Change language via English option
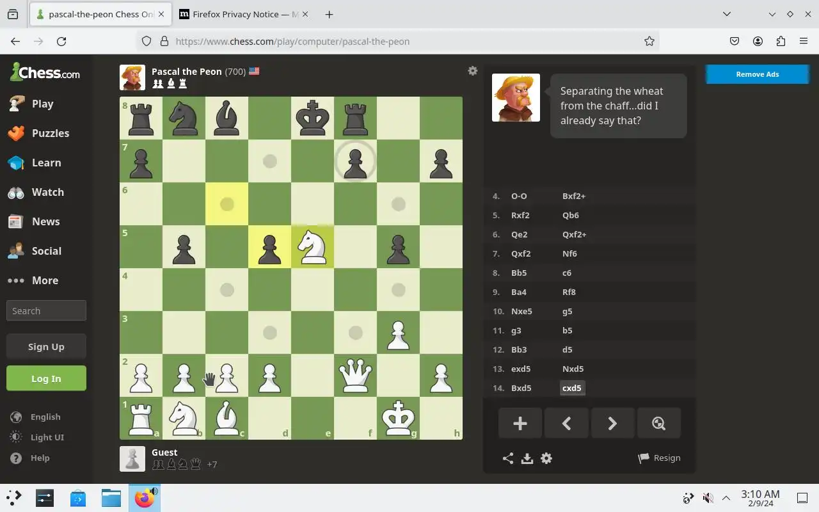This screenshot has height=512, width=819. [x=36, y=417]
